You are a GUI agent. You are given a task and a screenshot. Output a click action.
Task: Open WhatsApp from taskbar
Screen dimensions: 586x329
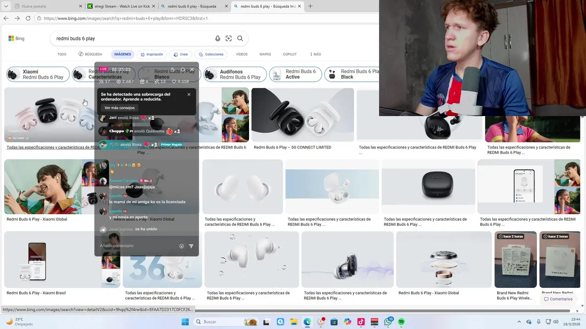point(388,322)
